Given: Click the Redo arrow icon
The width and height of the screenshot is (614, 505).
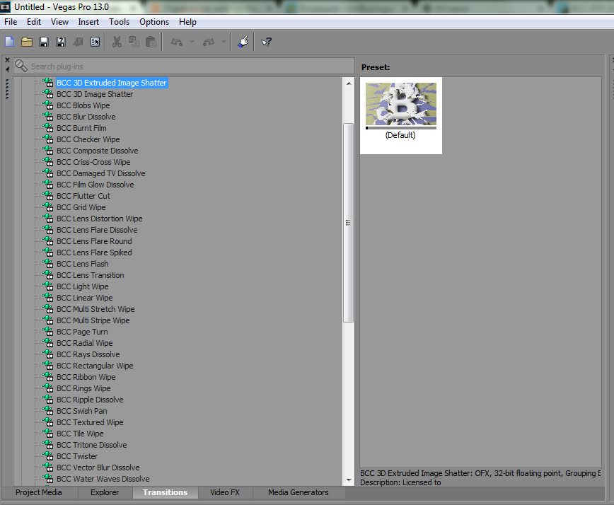Looking at the screenshot, I should tap(209, 42).
